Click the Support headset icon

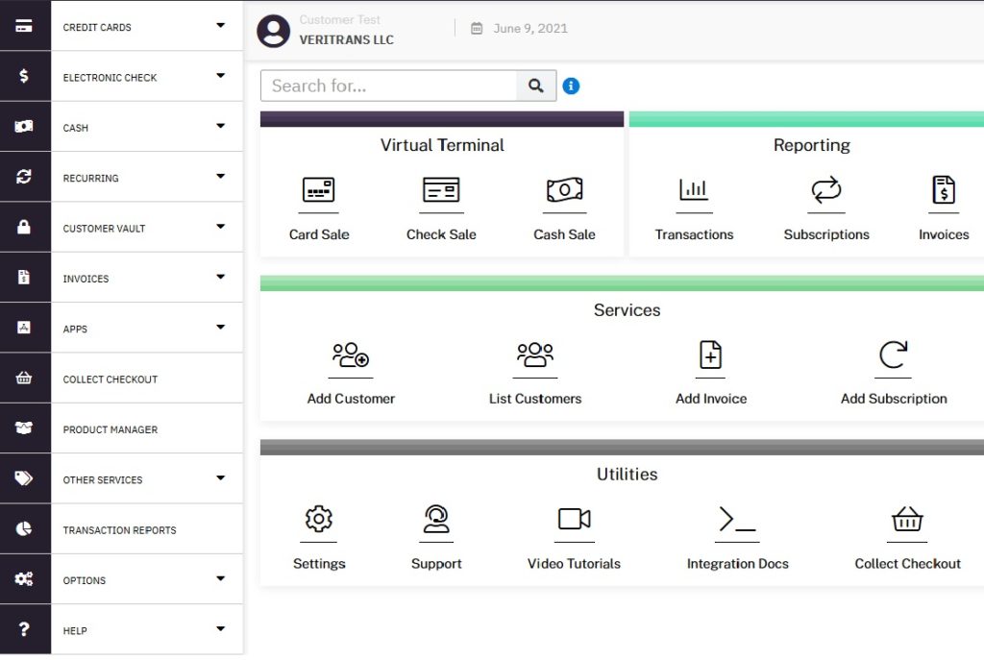(x=436, y=520)
